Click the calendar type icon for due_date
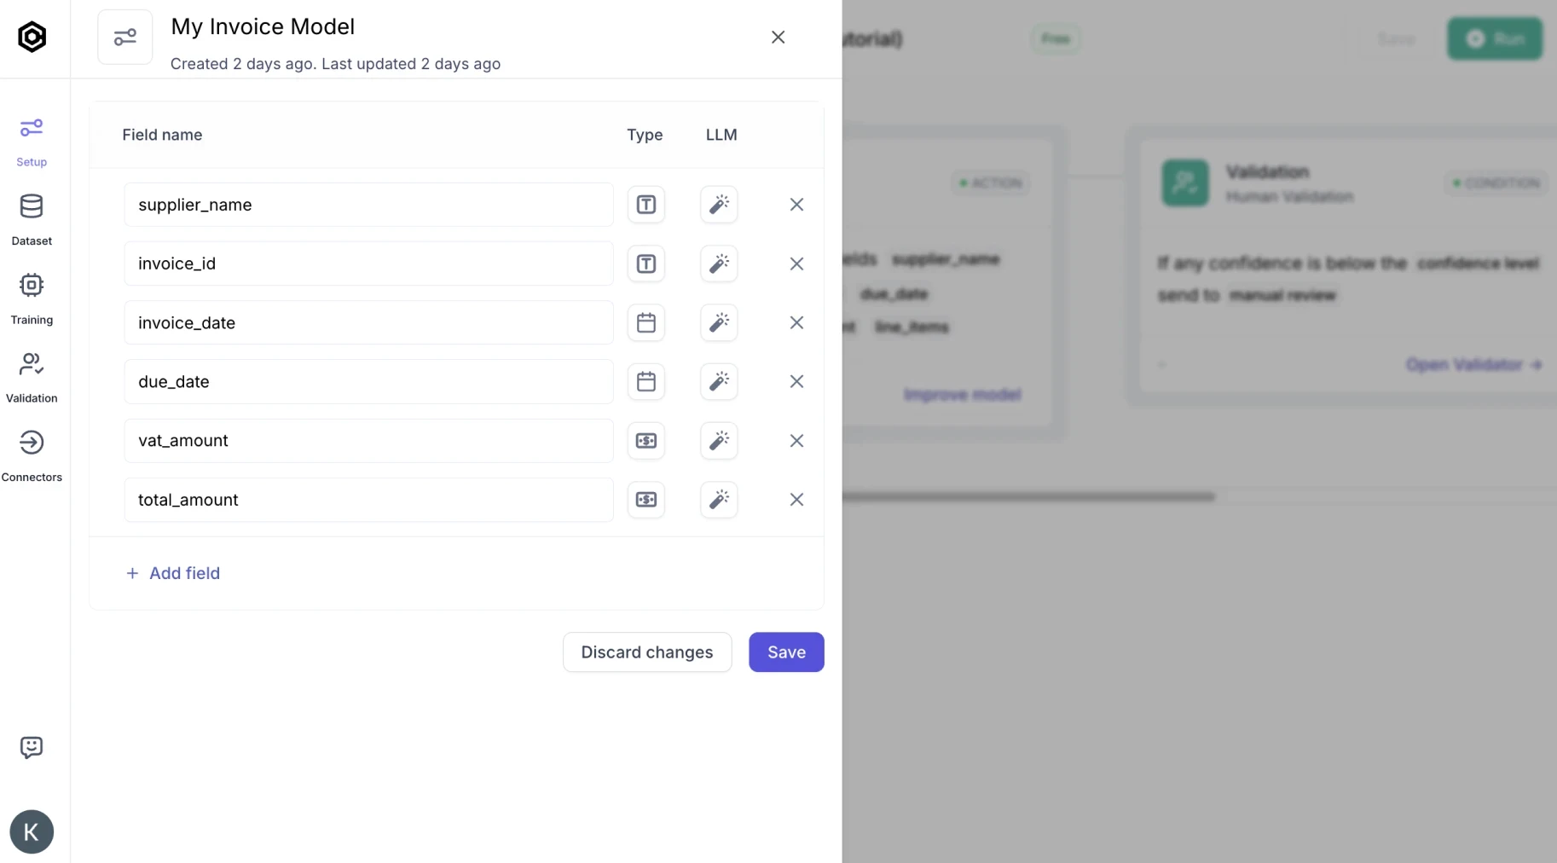This screenshot has height=863, width=1557. click(646, 382)
